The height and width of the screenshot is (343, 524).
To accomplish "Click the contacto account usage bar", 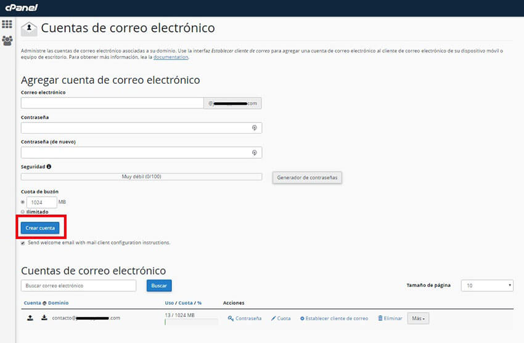I will coord(191,322).
